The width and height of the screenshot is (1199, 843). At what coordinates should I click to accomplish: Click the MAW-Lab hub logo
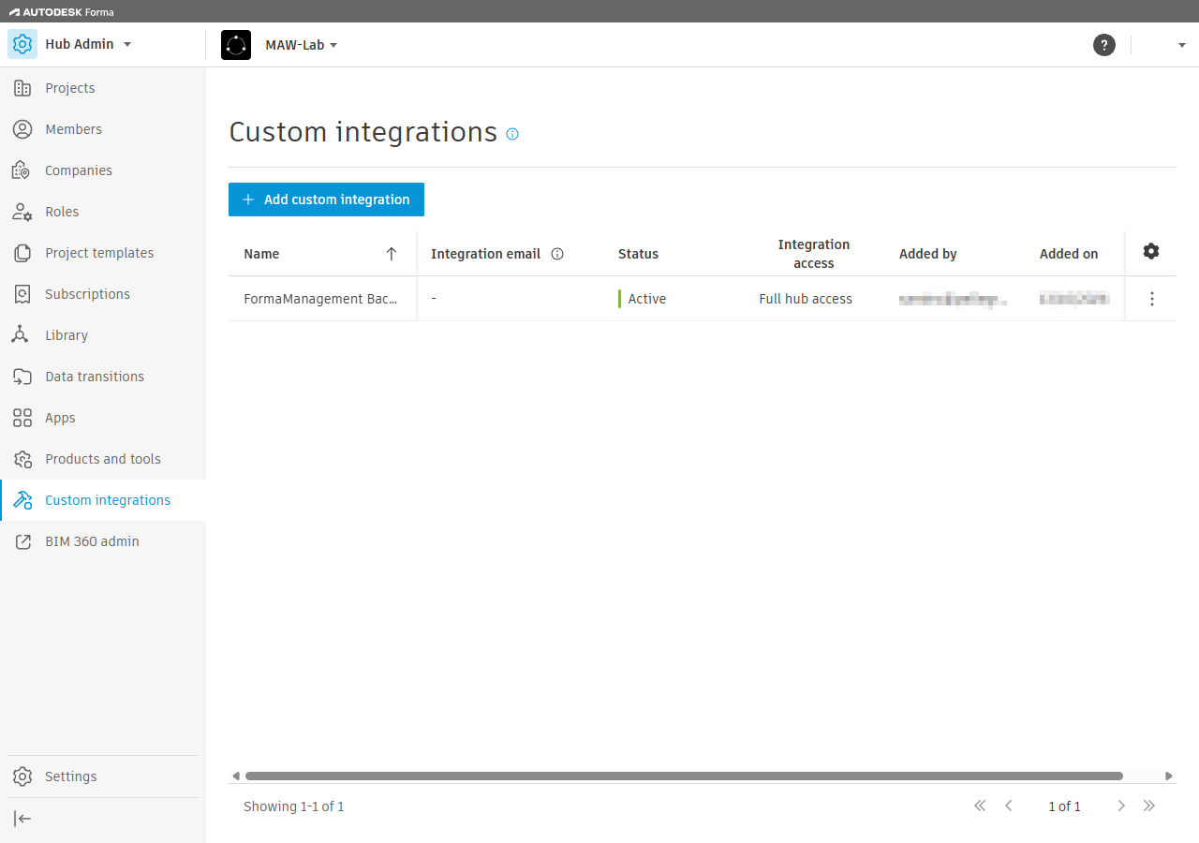(x=236, y=45)
